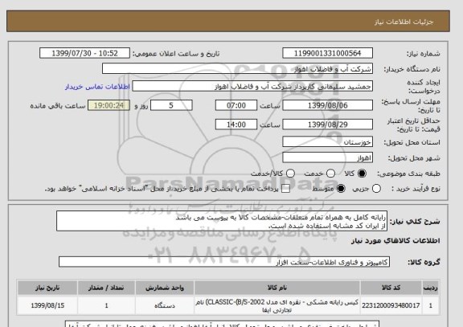Open the buyer contact info link اطلاعات تماس خریدار
Screen dimensions: 463x327
97,87
